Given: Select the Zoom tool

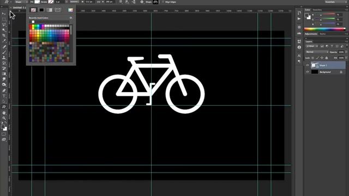Looking at the screenshot, I should pyautogui.click(x=4, y=118).
